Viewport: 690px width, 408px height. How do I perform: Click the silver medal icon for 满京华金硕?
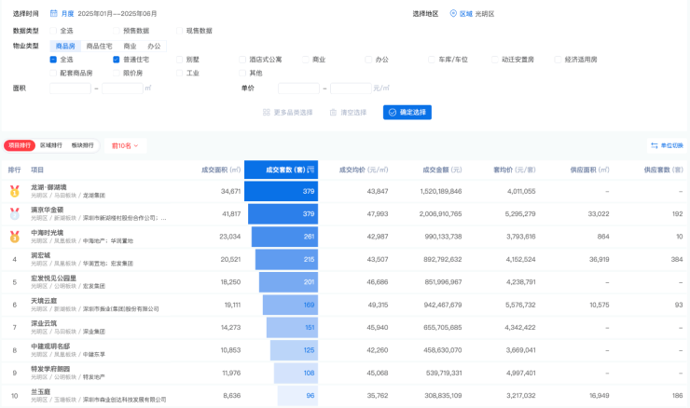pyautogui.click(x=14, y=213)
